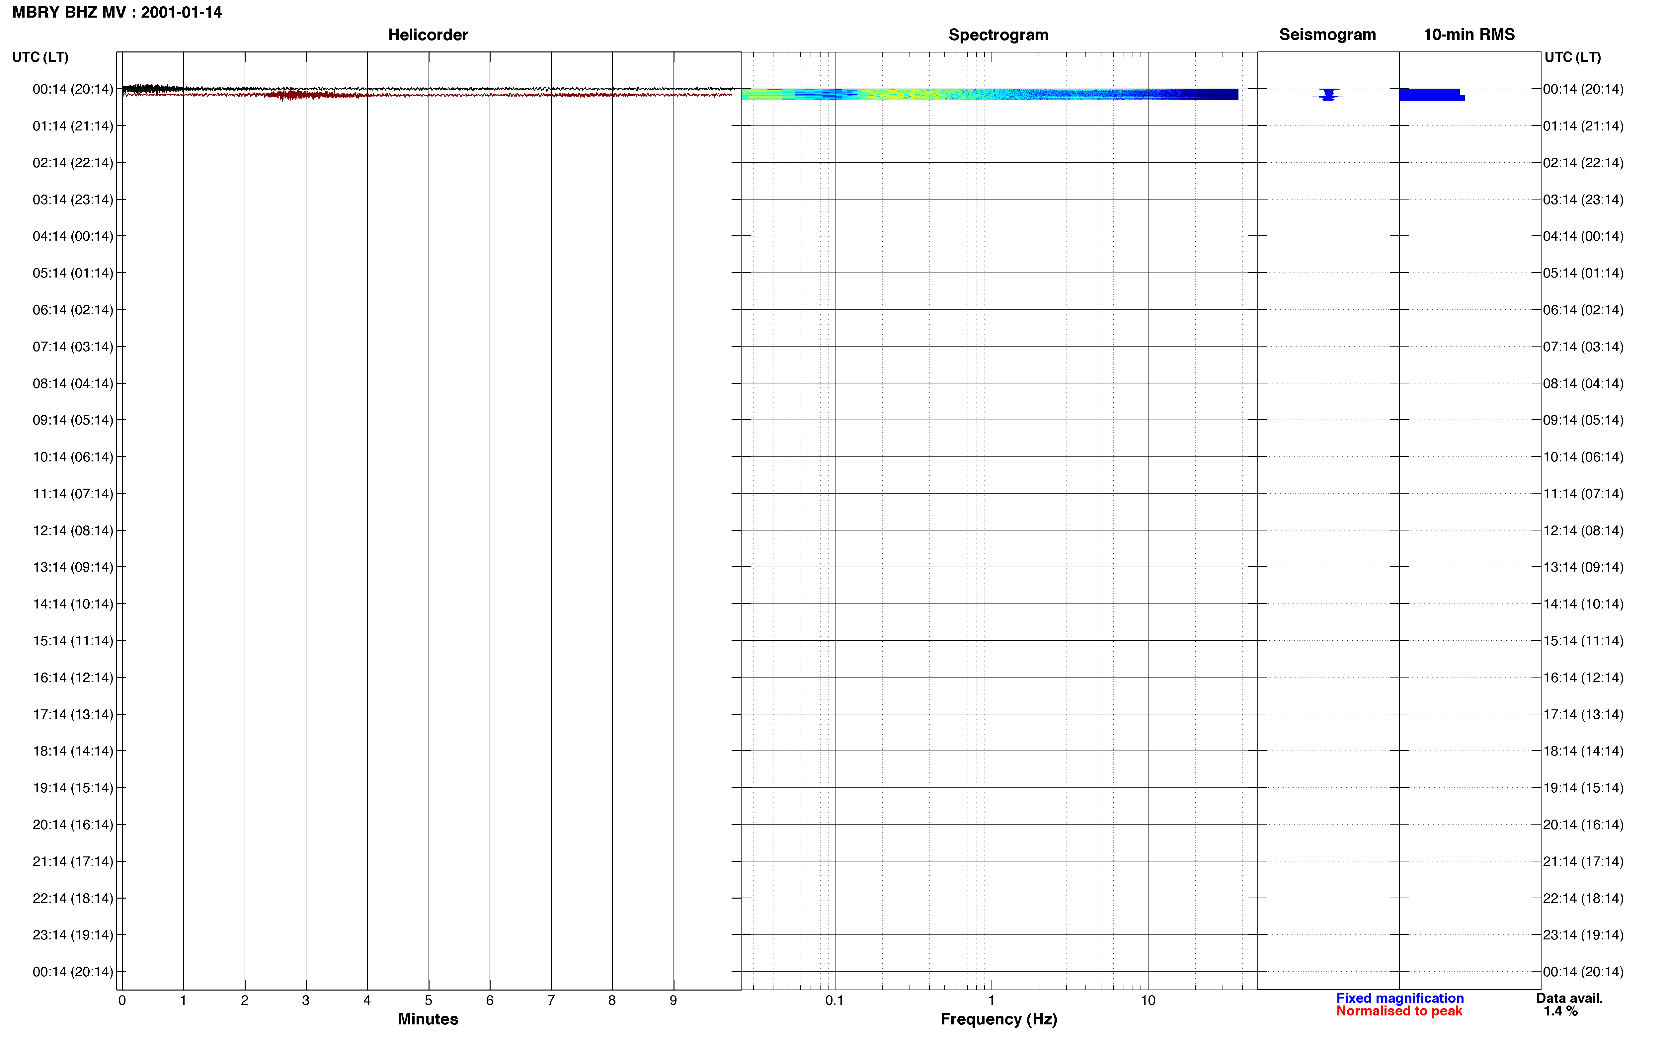Click left axis label 04:14 (00:14)
Image resolution: width=1666 pixels, height=1042 pixels.
click(72, 236)
